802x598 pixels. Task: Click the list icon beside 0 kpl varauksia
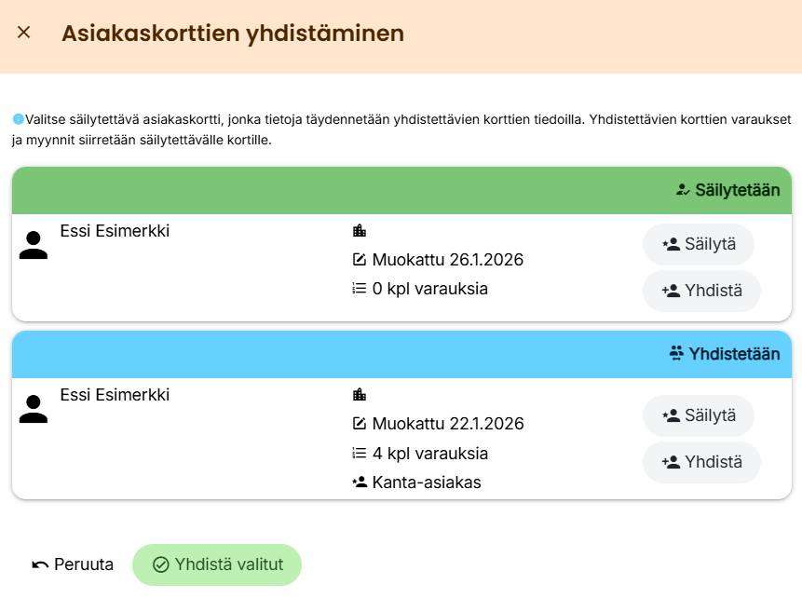click(x=360, y=289)
